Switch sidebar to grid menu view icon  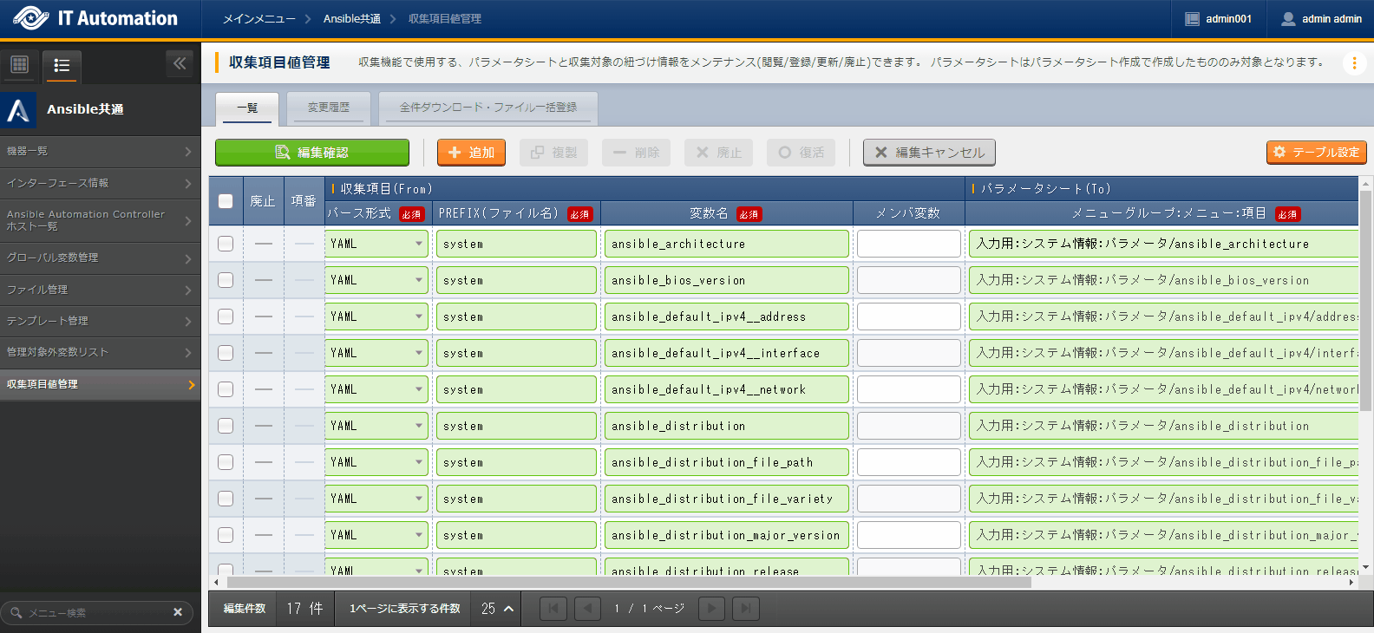coord(19,64)
